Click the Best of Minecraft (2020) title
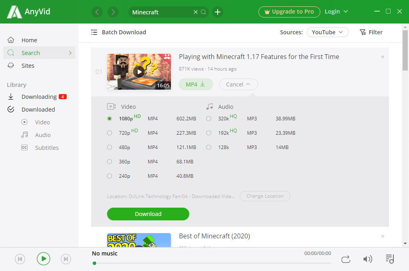 [x=214, y=236]
